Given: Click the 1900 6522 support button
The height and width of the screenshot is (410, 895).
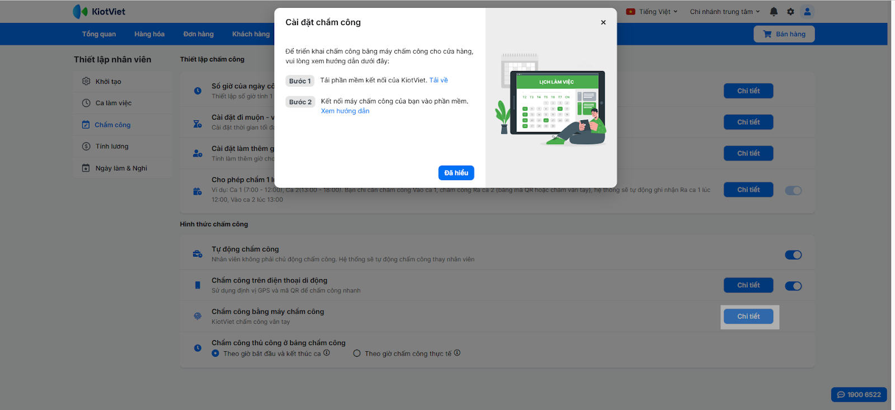Looking at the screenshot, I should click(x=859, y=394).
